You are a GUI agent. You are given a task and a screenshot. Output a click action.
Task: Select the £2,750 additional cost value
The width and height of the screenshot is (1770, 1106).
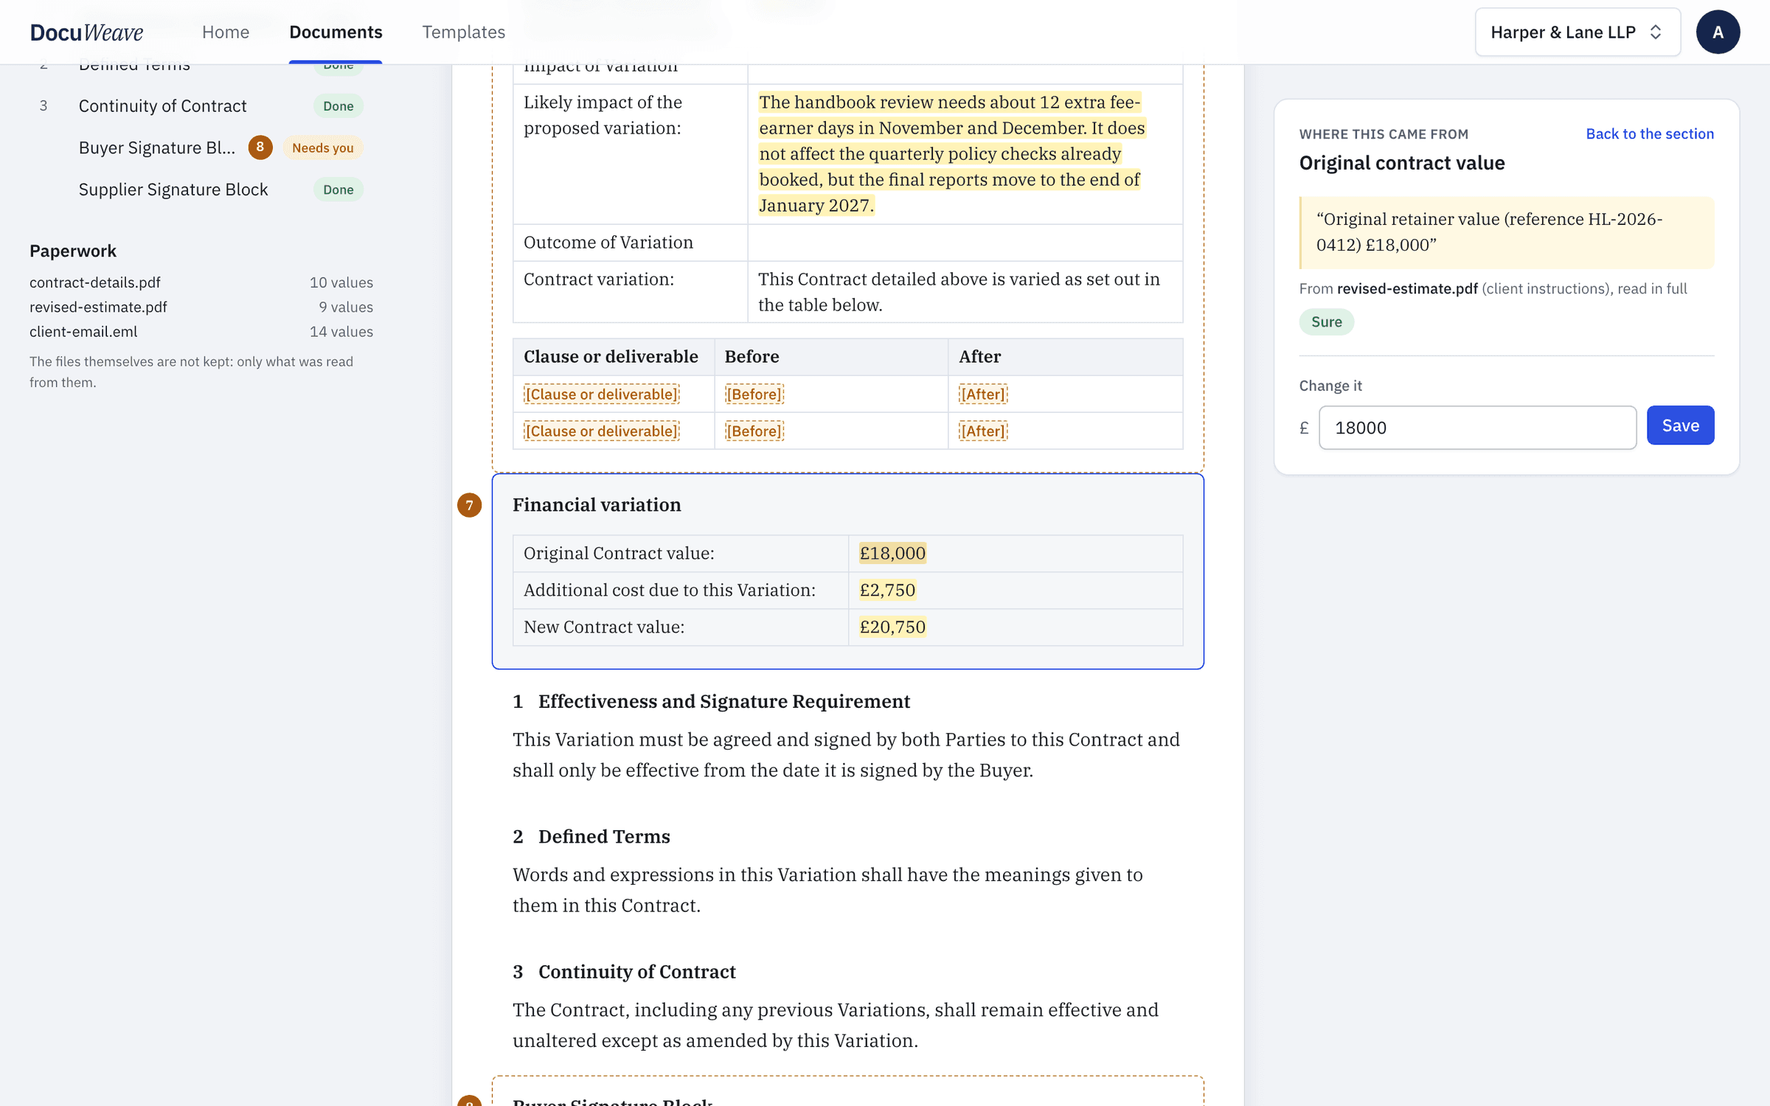pyautogui.click(x=887, y=590)
